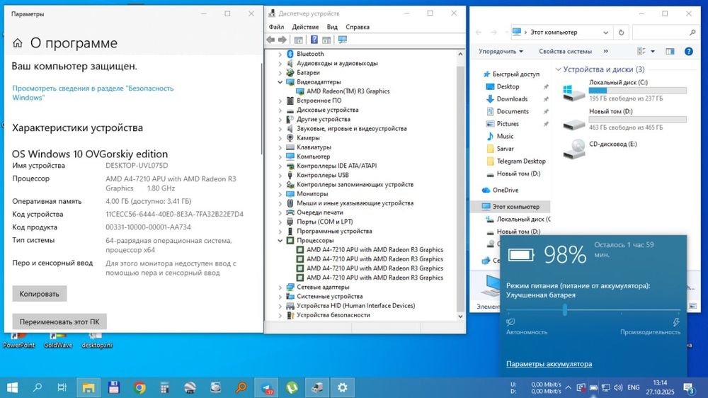Open Google Chrome from the taskbar
The height and width of the screenshot is (398, 708).
pos(139,387)
